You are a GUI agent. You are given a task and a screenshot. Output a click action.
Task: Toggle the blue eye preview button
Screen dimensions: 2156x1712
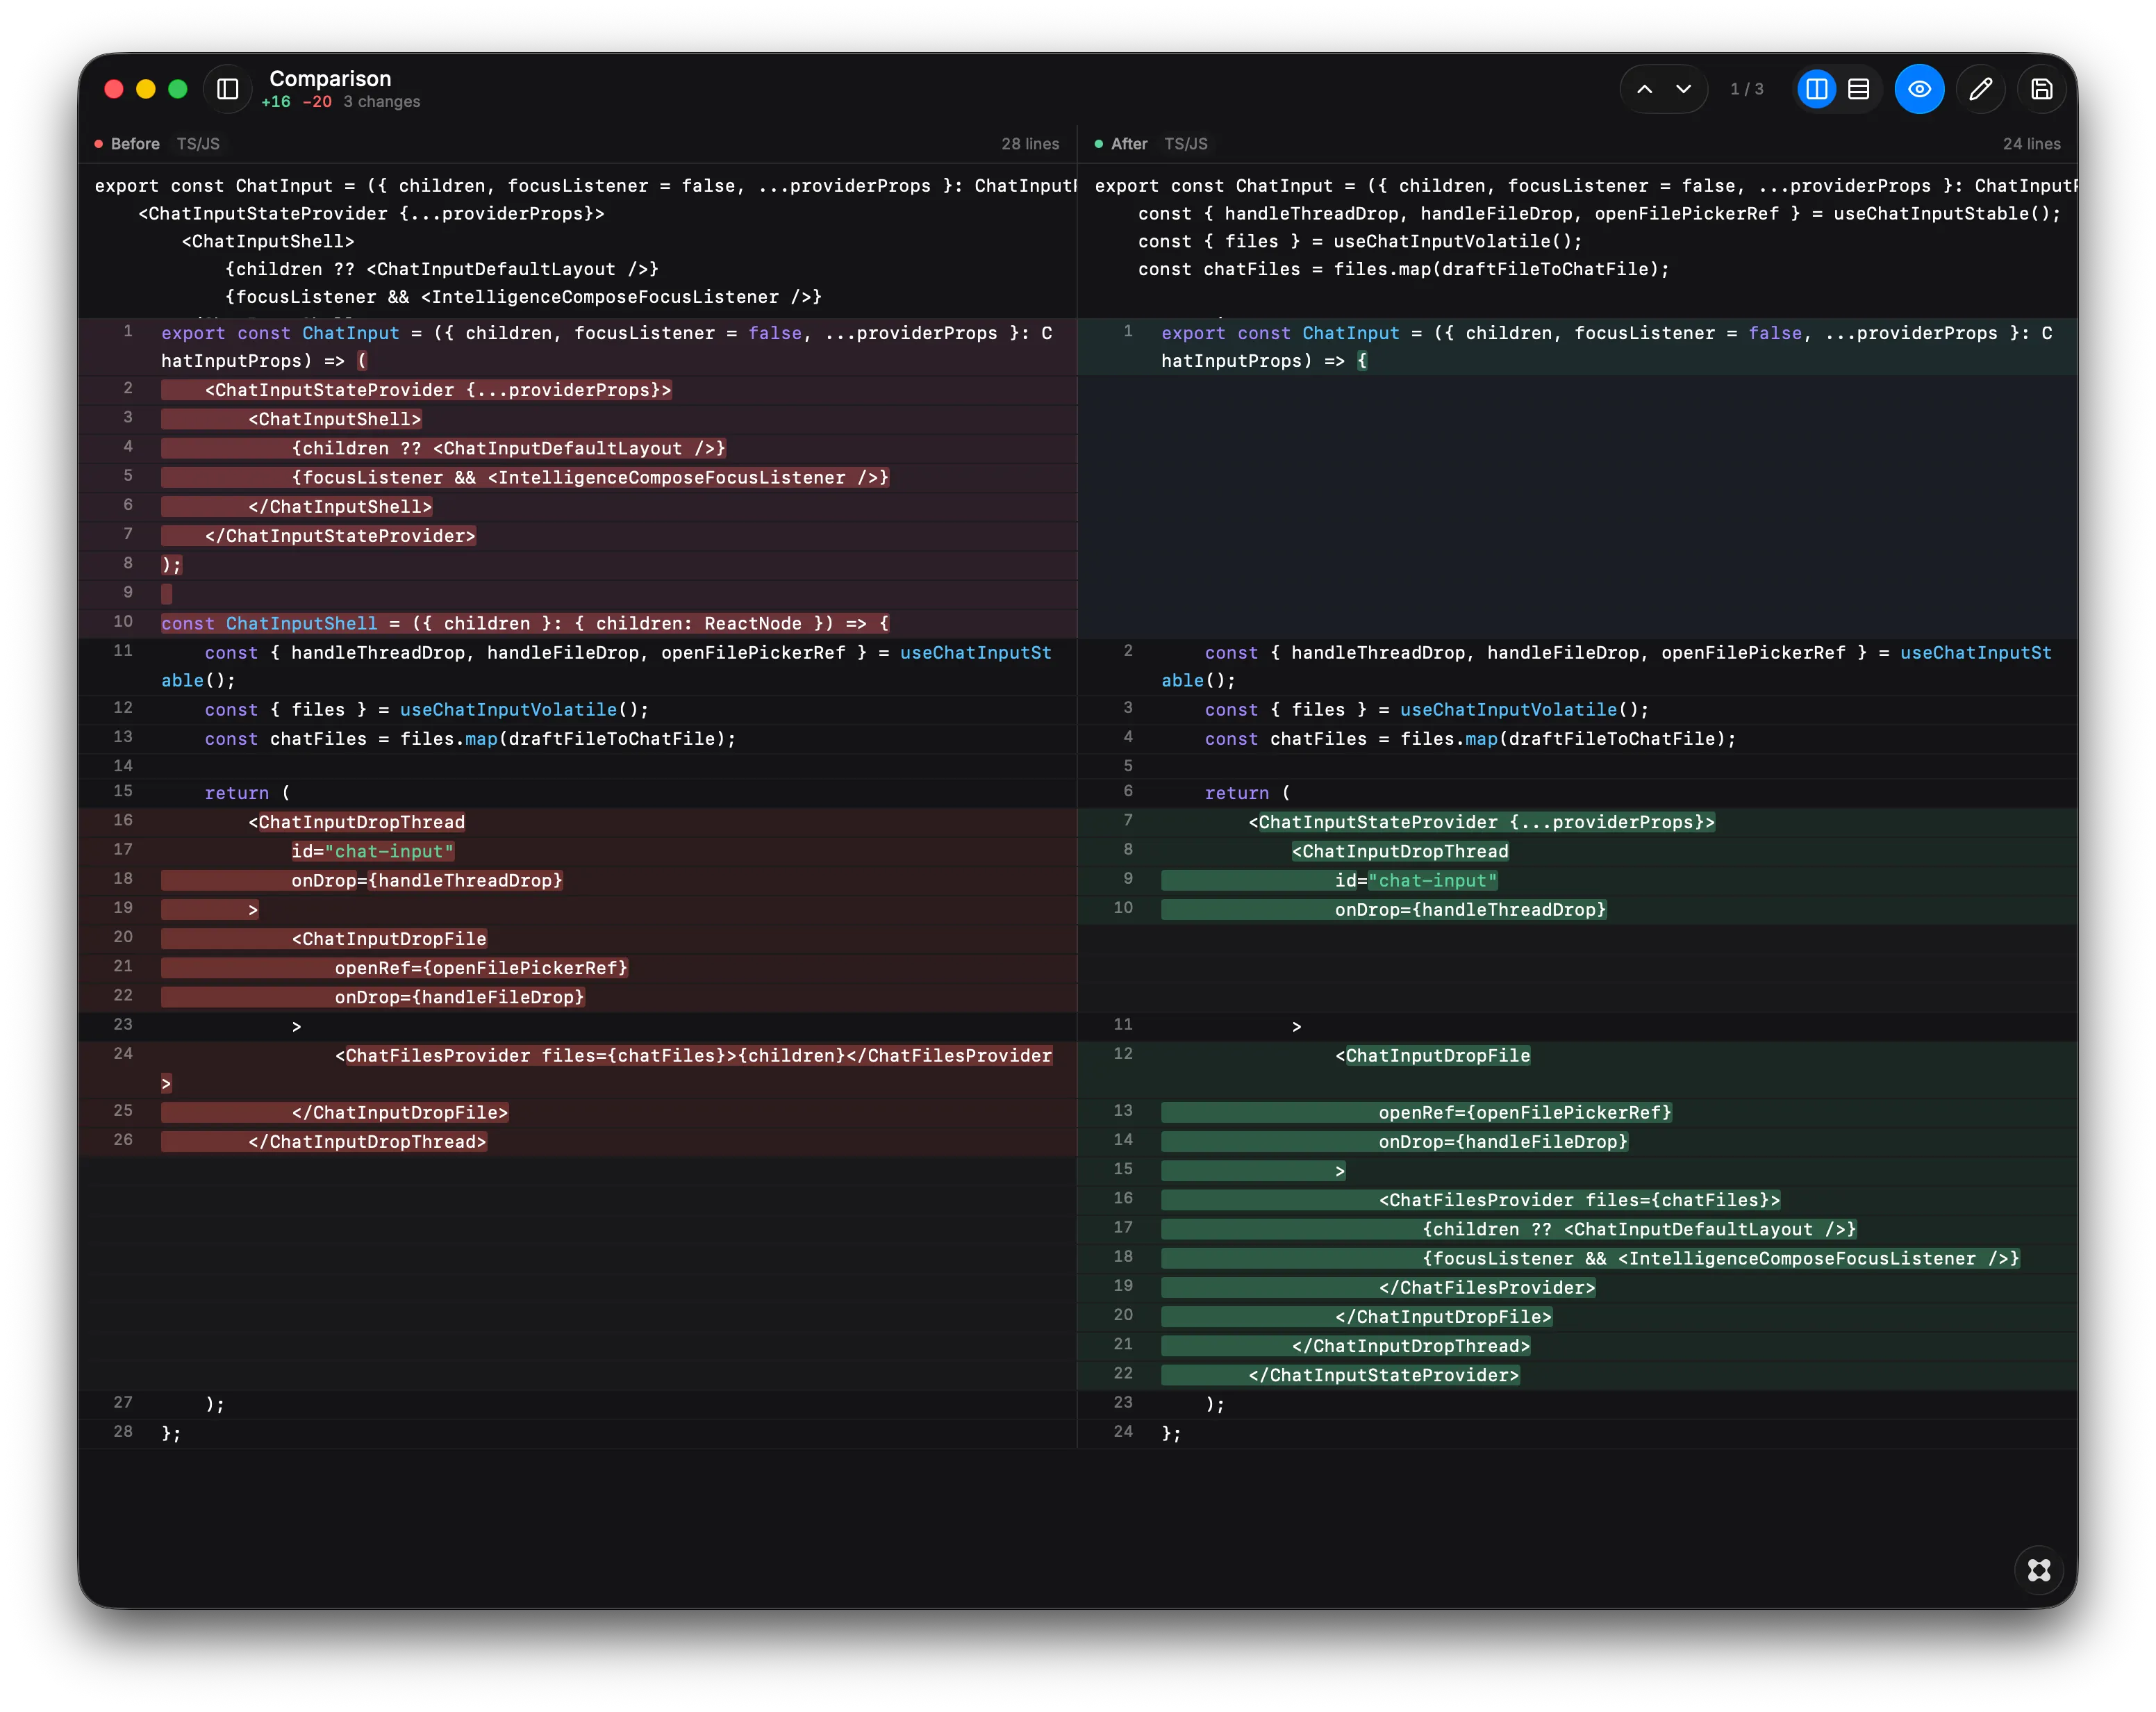point(1919,89)
